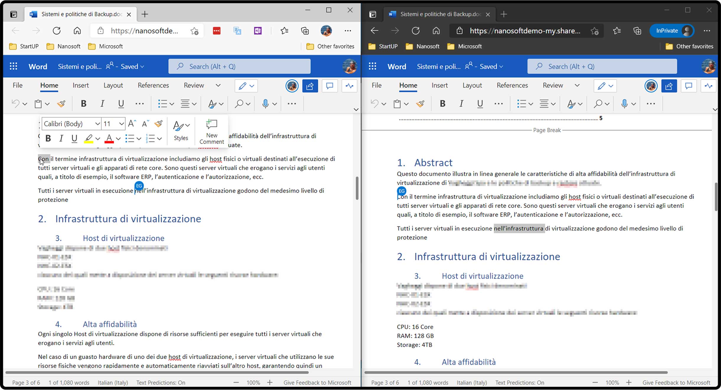Click OneNote extension icon in left browser
Viewport: 721px width, 390px height.
[258, 31]
